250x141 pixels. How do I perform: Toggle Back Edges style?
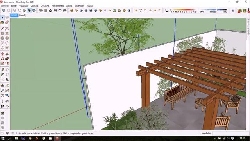[9, 11]
